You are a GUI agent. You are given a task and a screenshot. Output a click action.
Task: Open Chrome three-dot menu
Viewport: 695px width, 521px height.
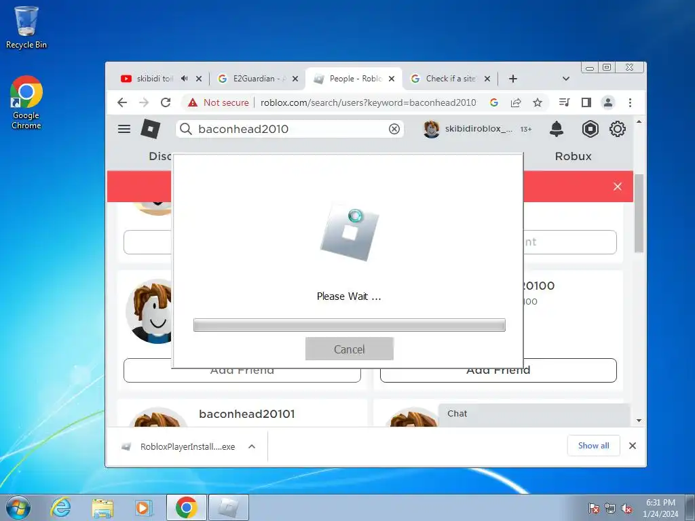[x=630, y=103]
